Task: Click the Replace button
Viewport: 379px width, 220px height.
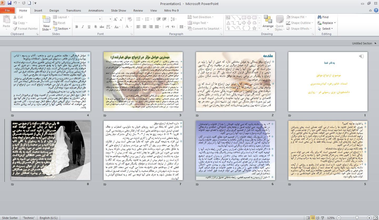Action: 327,23
